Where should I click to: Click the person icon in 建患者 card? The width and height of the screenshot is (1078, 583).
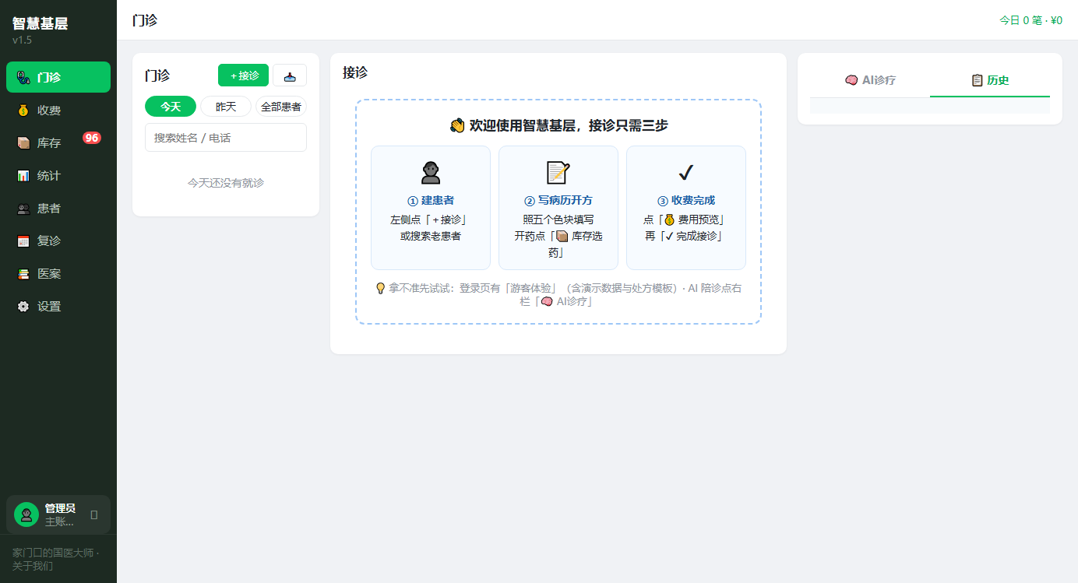click(x=430, y=172)
